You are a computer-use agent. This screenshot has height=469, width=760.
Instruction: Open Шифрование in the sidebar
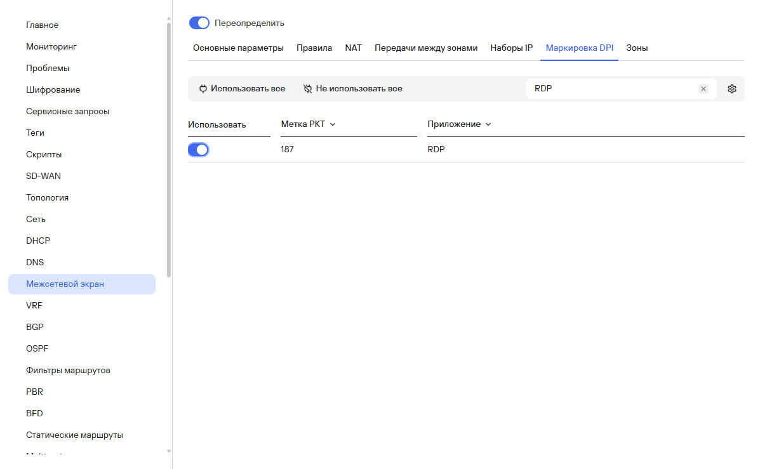pyautogui.click(x=53, y=89)
